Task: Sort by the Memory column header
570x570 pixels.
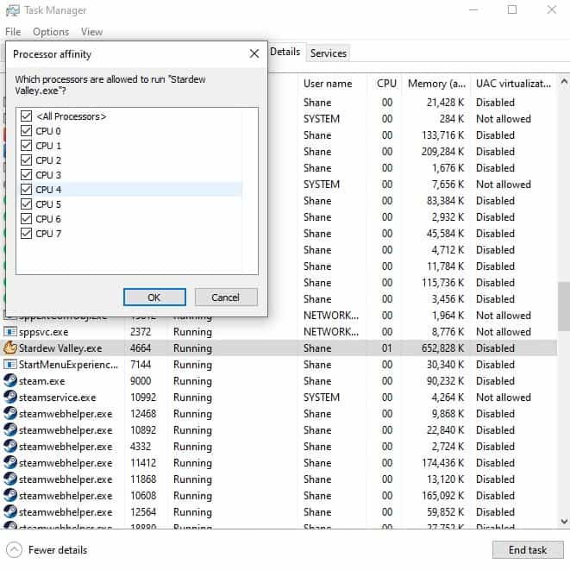Action: (436, 84)
